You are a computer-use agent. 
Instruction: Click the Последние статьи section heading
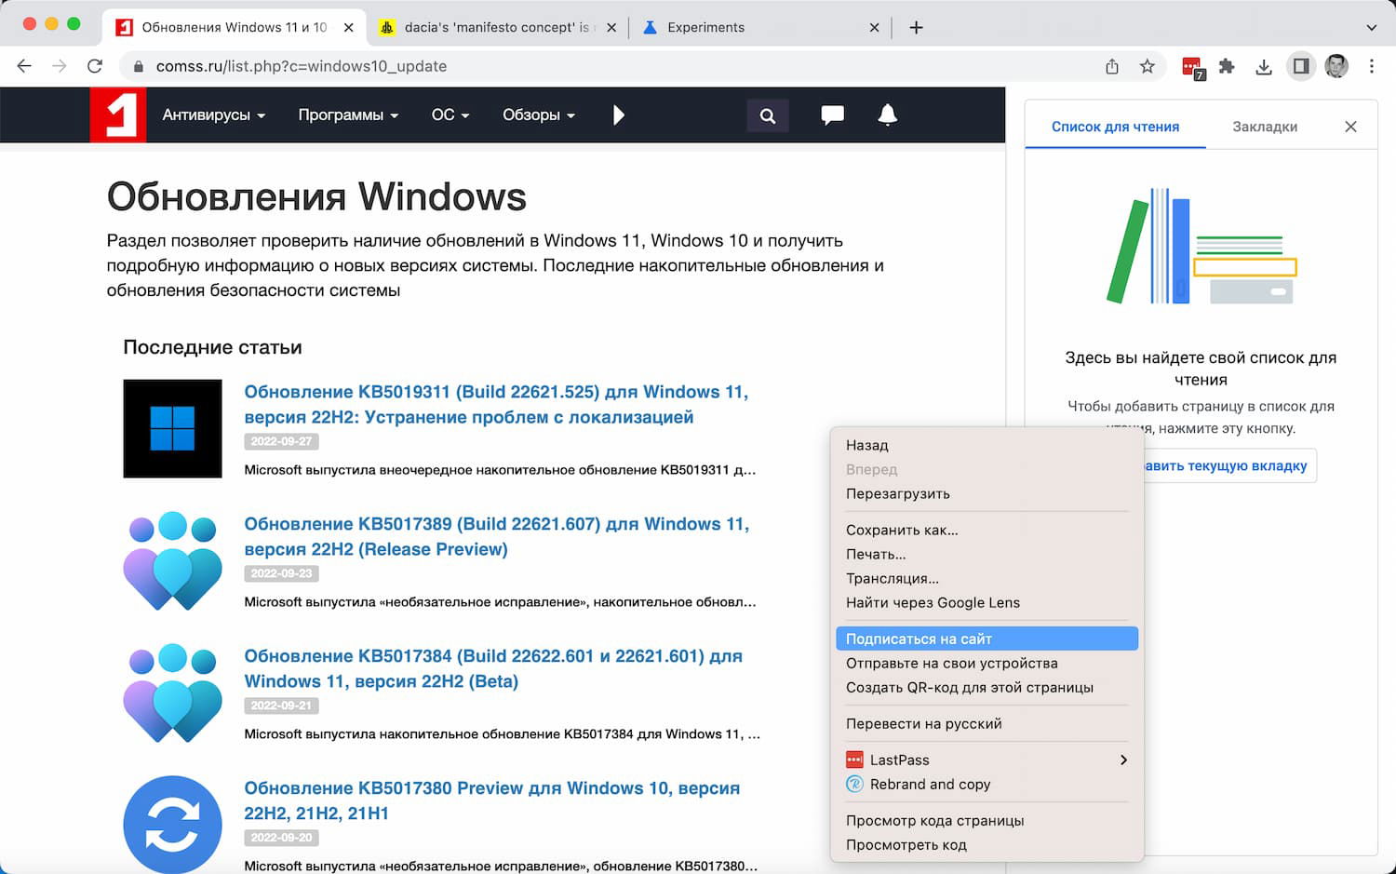[212, 347]
